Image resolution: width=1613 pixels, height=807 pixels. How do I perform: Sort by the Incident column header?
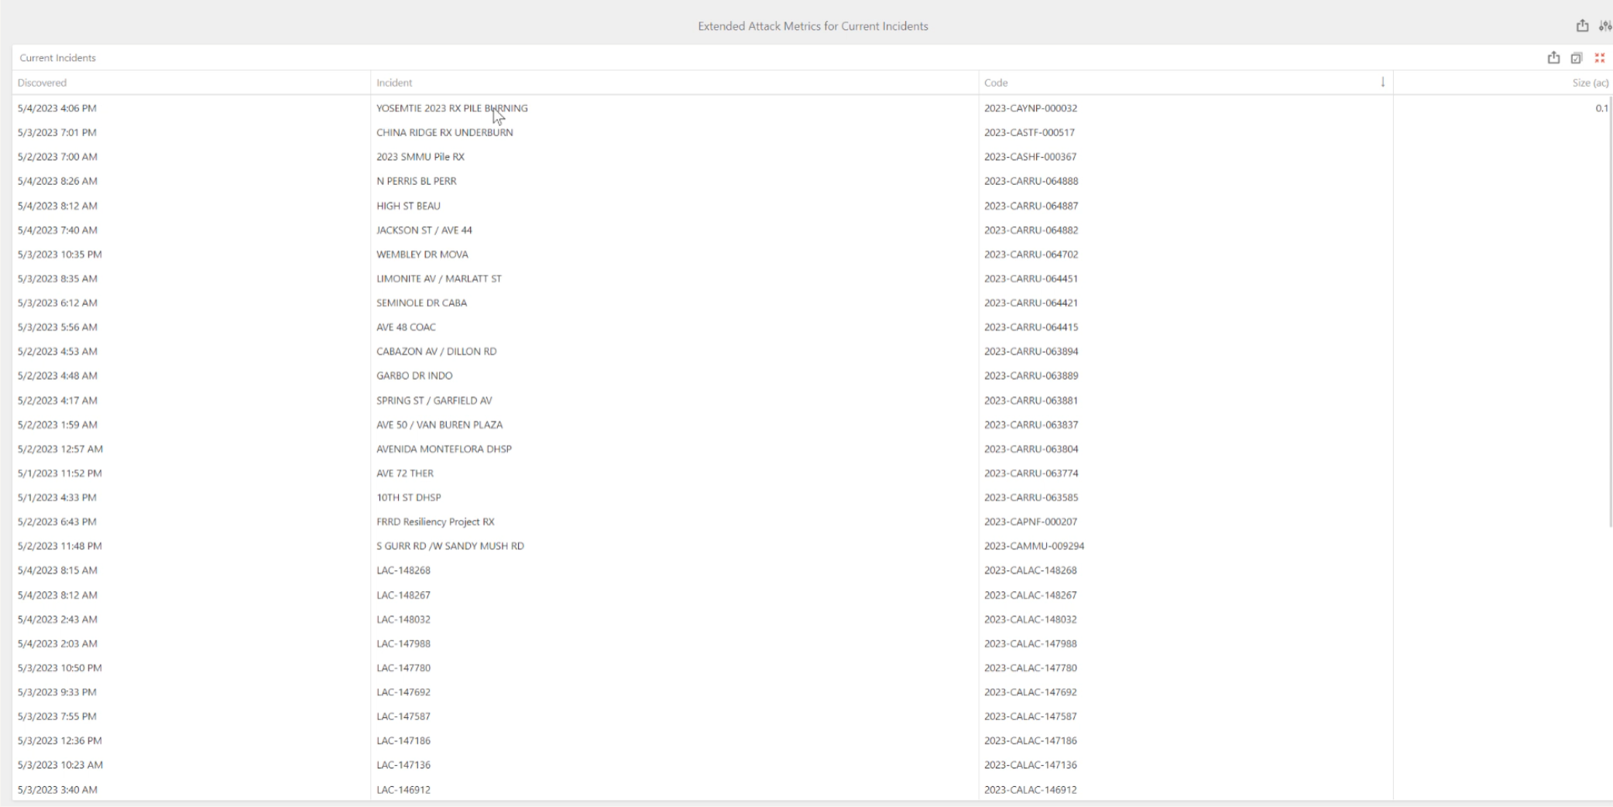click(394, 83)
